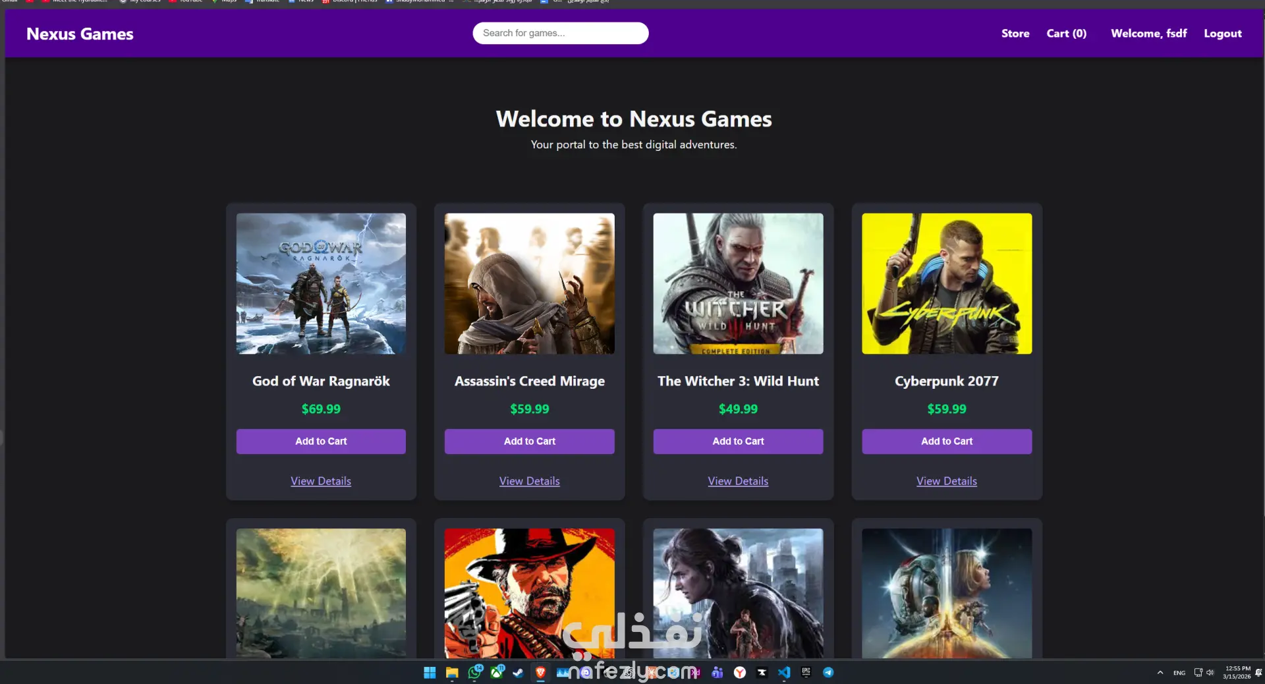Open the Xbox app in taskbar
This screenshot has height=684, width=1265.
click(x=497, y=672)
